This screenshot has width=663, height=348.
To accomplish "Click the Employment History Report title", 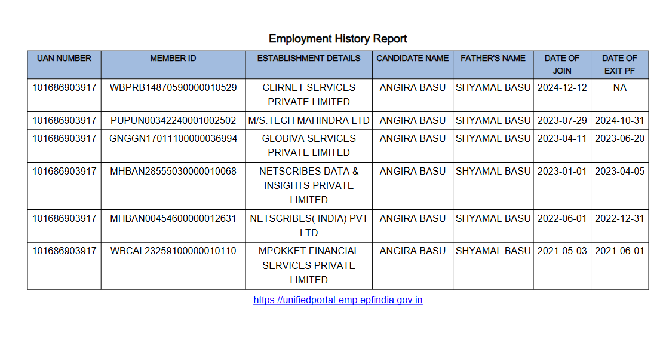I will [338, 39].
